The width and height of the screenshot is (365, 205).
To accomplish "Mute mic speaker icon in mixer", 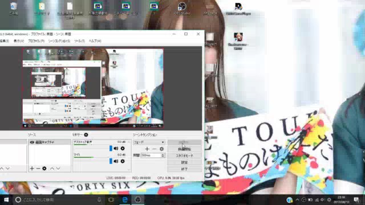I will pyautogui.click(x=116, y=161).
